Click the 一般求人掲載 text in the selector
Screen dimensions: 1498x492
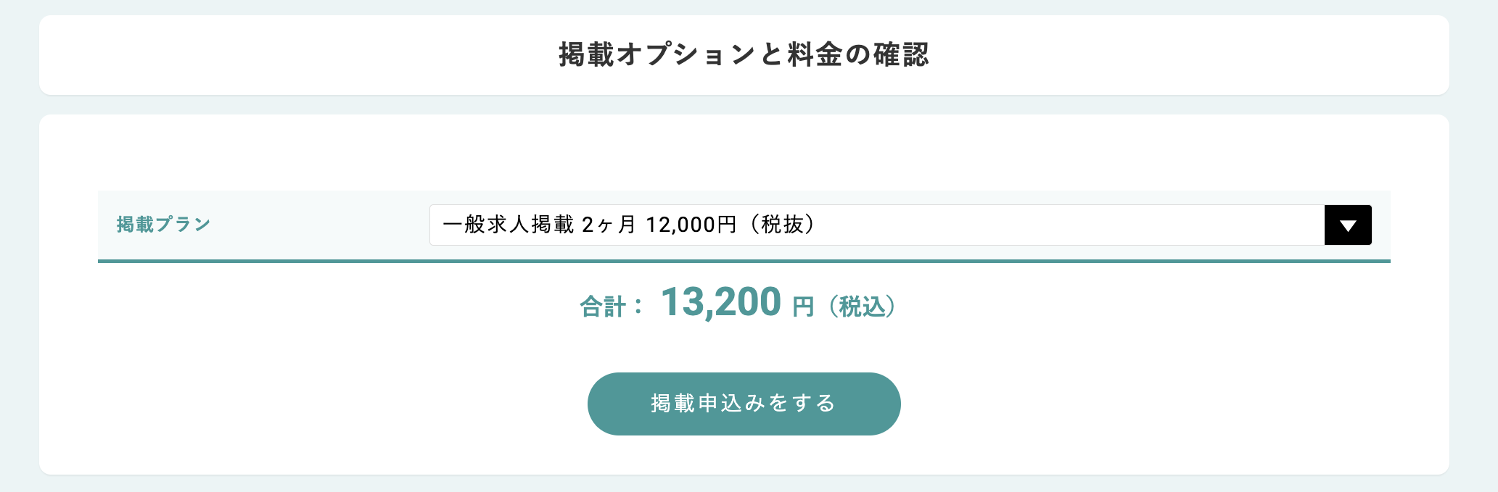(x=508, y=225)
